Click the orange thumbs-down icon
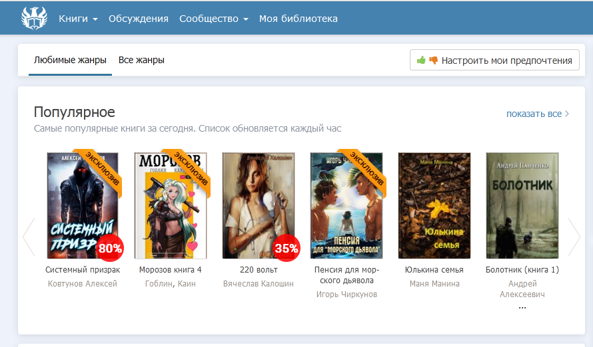 click(433, 60)
